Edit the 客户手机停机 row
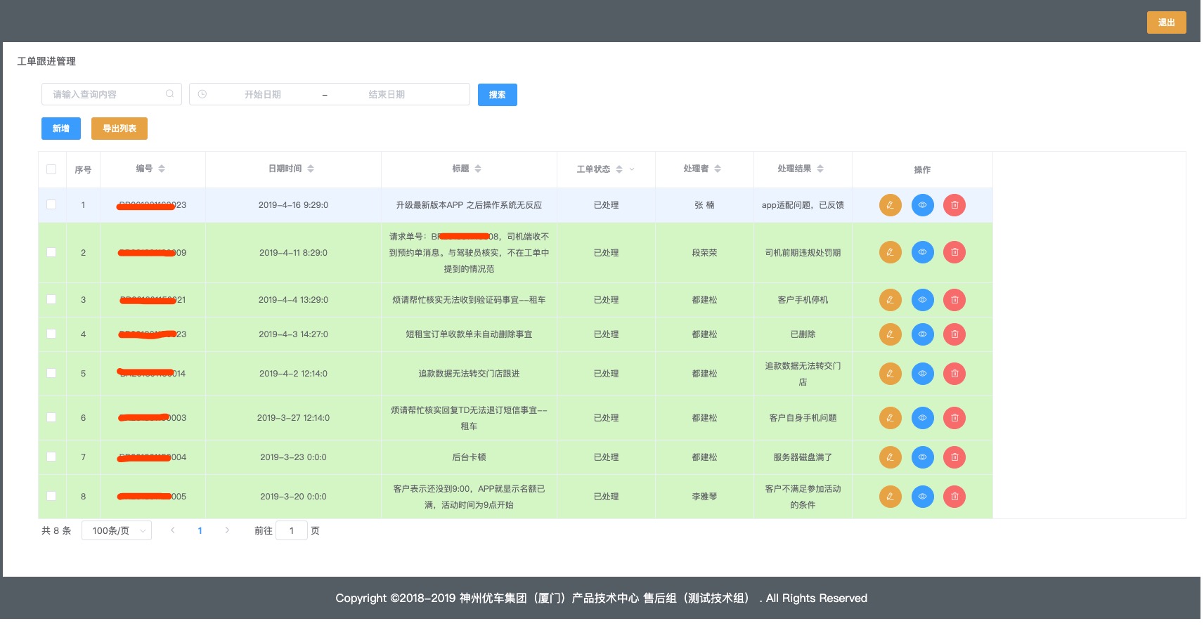The height and width of the screenshot is (628, 1204). point(890,300)
